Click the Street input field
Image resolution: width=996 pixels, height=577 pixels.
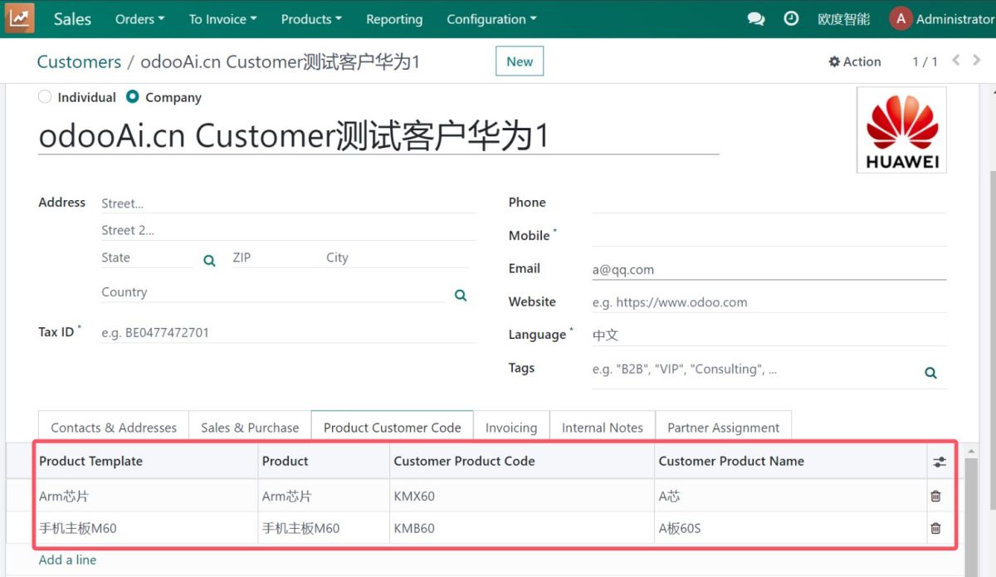point(288,203)
